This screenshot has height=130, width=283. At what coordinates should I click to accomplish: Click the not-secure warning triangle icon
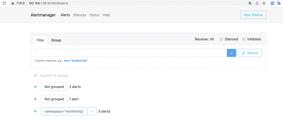point(13,3)
